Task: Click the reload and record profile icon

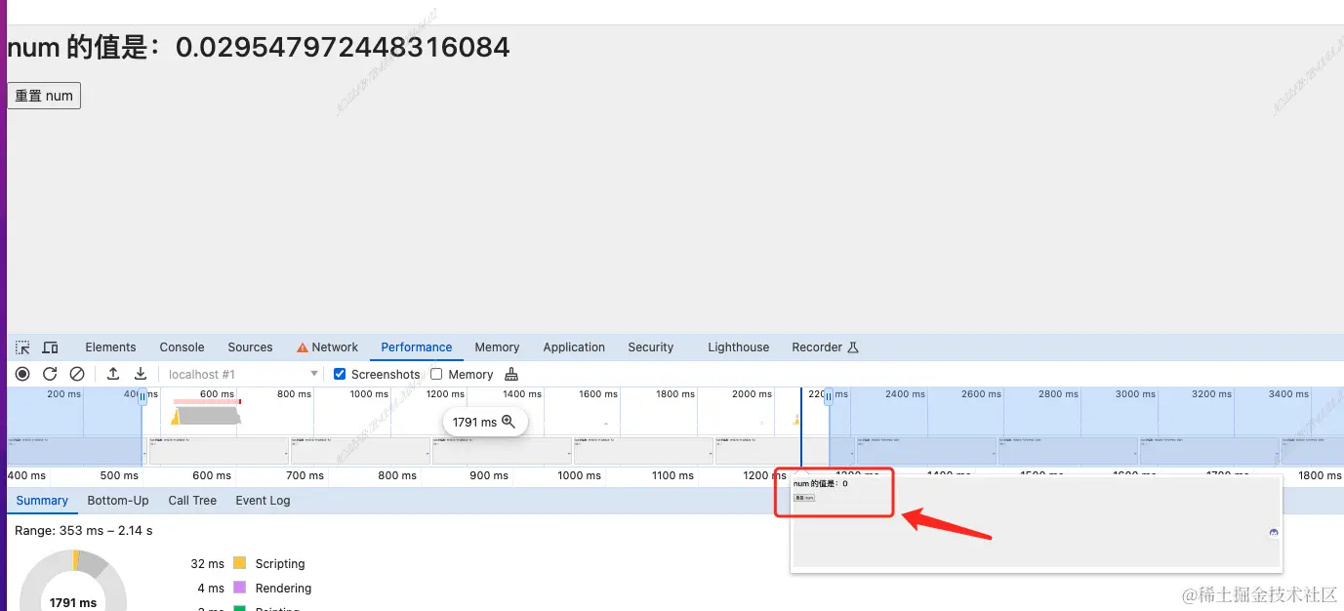Action: [50, 374]
